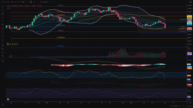Open the heart favorites icon in sidebar
193x108 pixels.
click(x=3, y=32)
